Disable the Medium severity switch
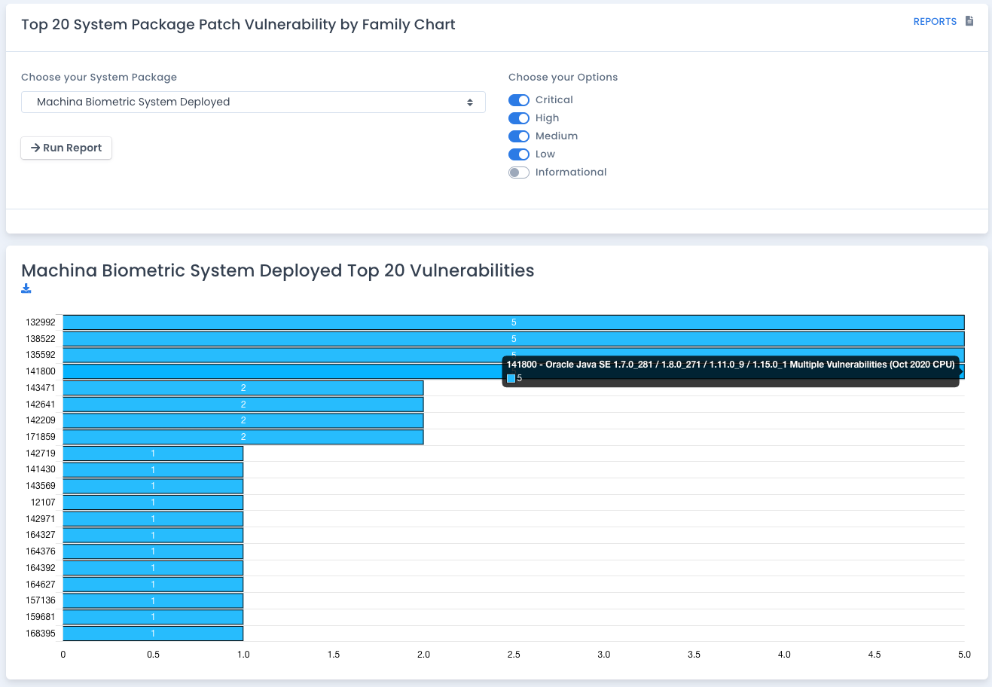Image resolution: width=992 pixels, height=687 pixels. click(519, 136)
